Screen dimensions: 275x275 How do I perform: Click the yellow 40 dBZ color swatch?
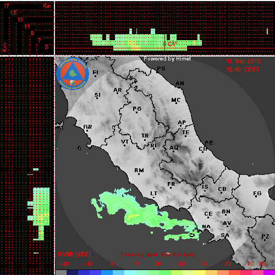pyautogui.click(x=200, y=272)
